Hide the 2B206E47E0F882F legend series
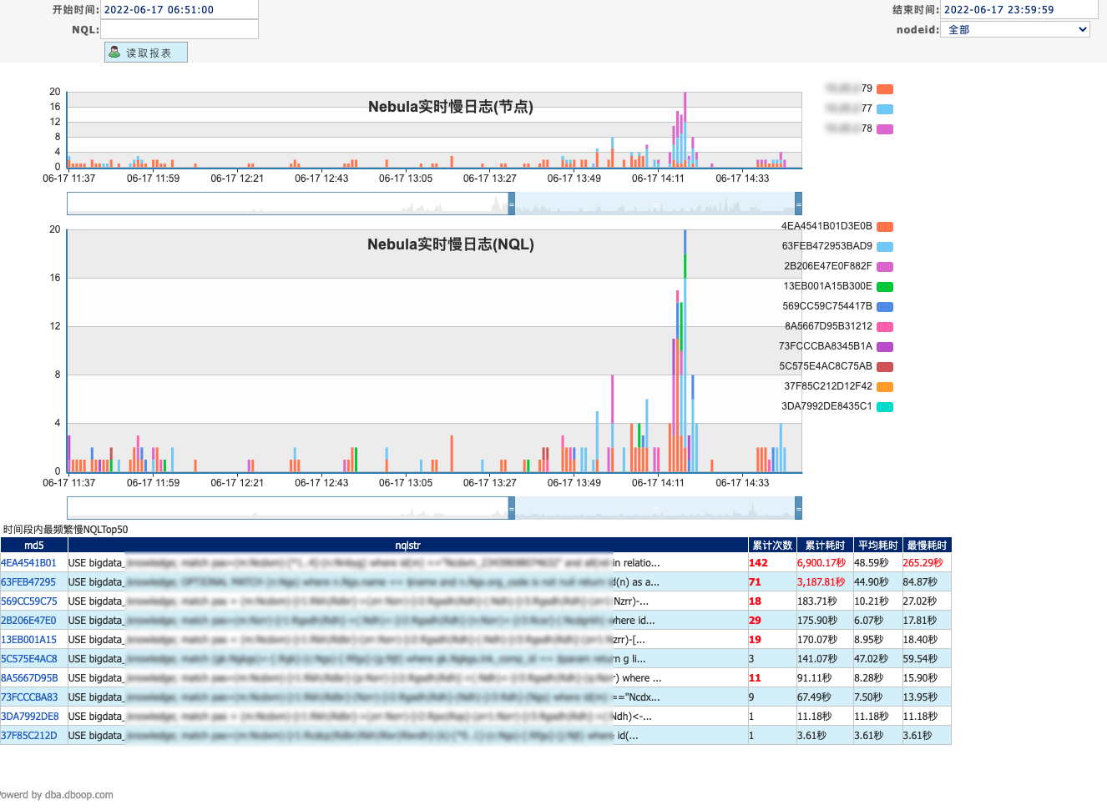 [827, 266]
